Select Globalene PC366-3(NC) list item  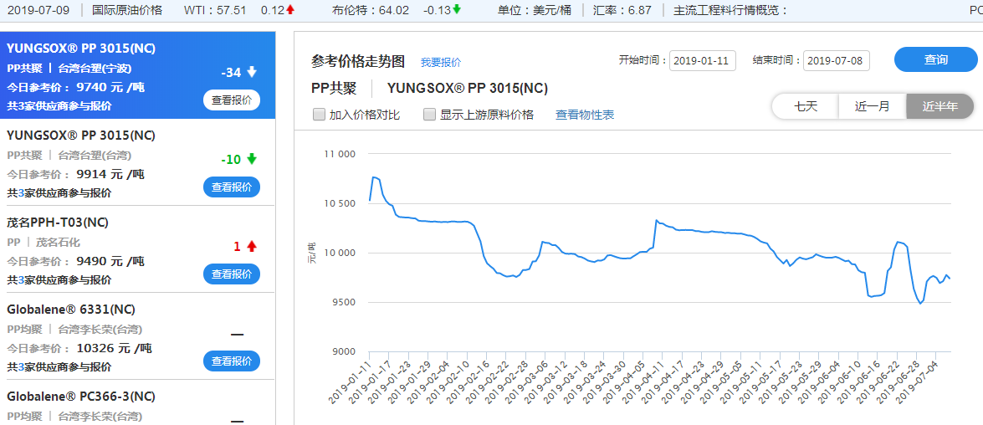pos(80,397)
